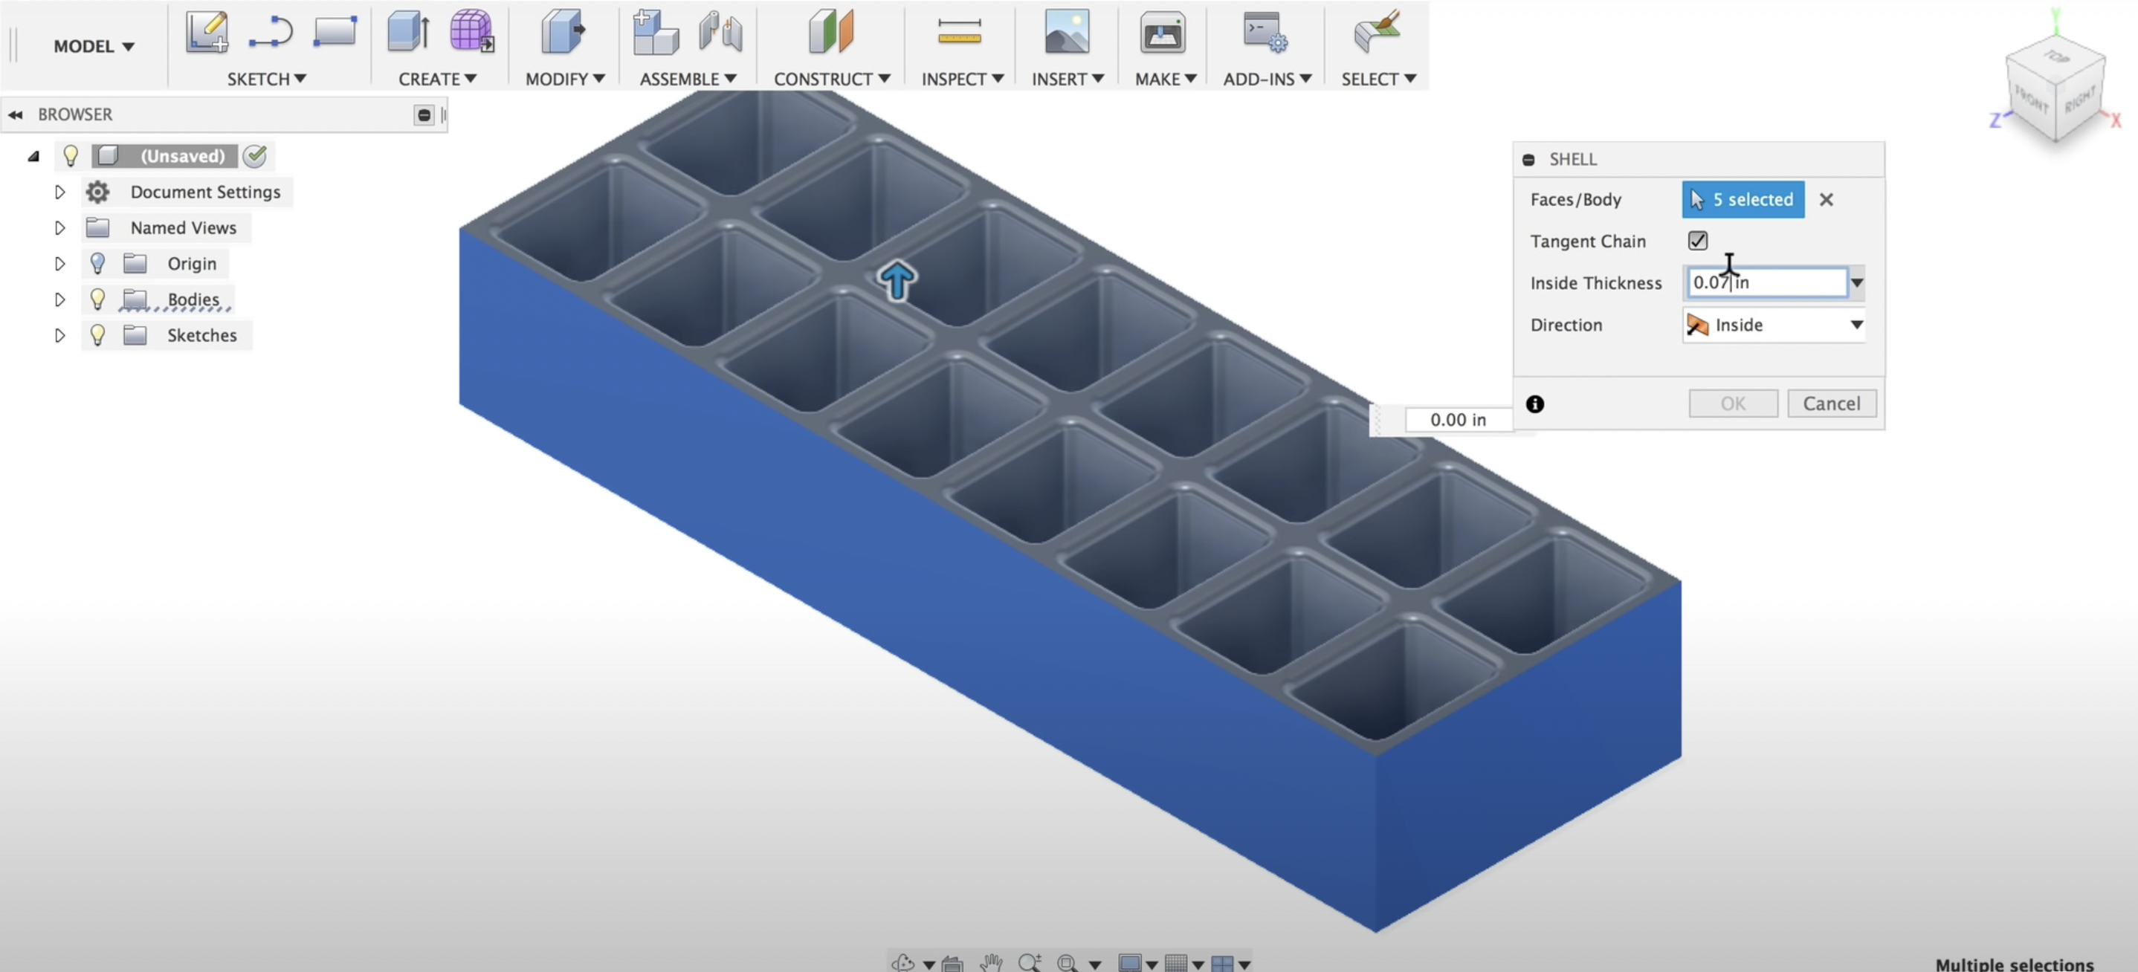Click the MODIFY menu tab
Image resolution: width=2138 pixels, height=972 pixels.
pyautogui.click(x=562, y=78)
